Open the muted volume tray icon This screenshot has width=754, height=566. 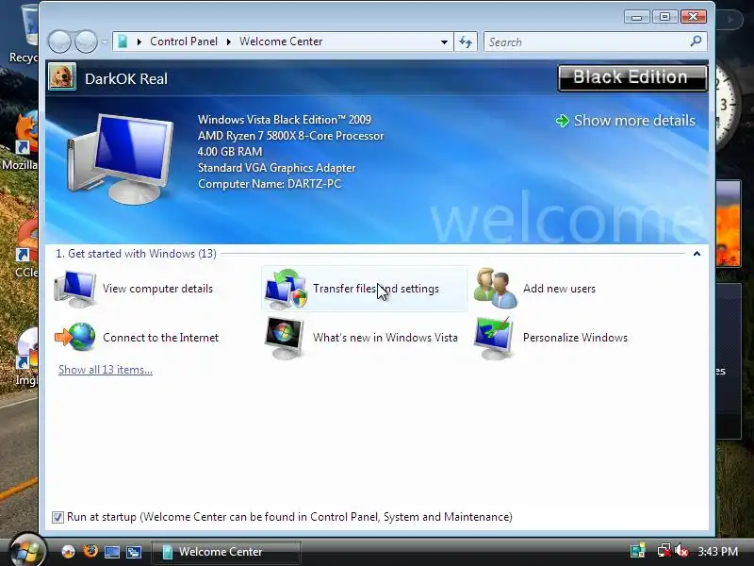point(681,551)
